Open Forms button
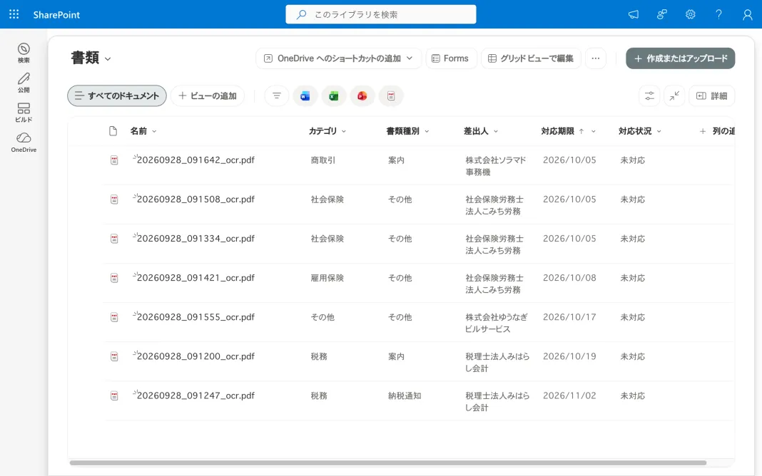 tap(450, 58)
